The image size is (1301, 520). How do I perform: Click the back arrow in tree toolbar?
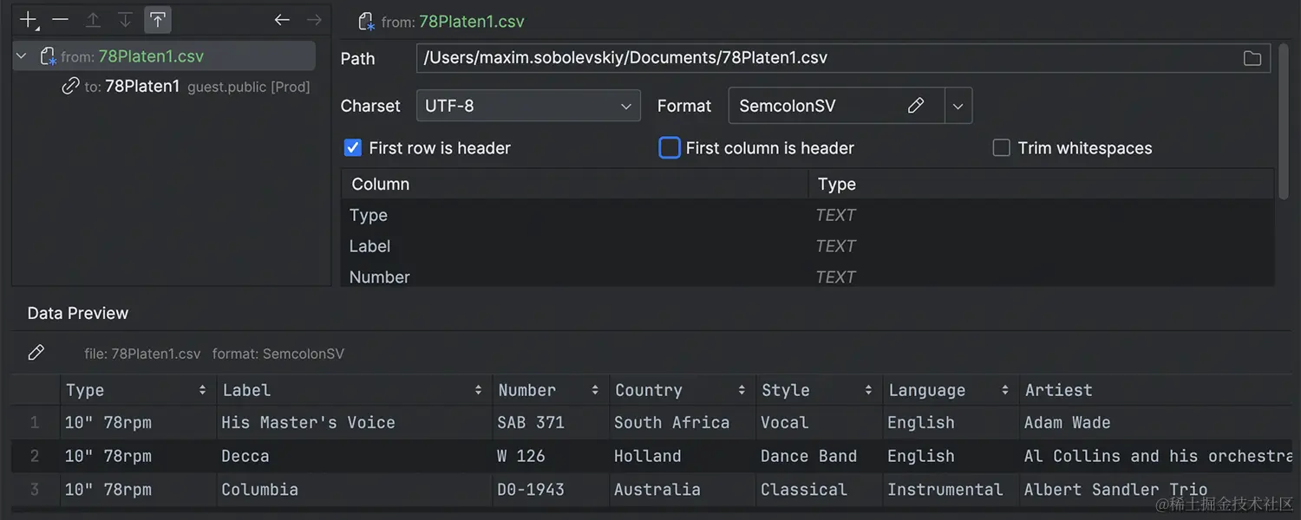pyautogui.click(x=282, y=19)
